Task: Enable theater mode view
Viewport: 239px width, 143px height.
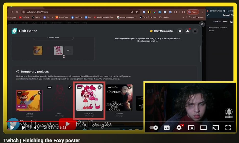Action: click(203, 128)
